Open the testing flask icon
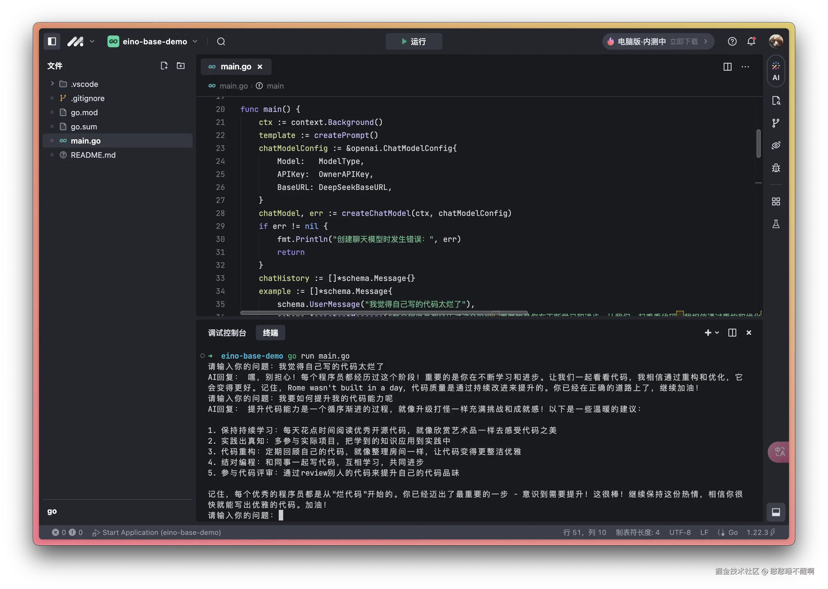 (x=775, y=224)
